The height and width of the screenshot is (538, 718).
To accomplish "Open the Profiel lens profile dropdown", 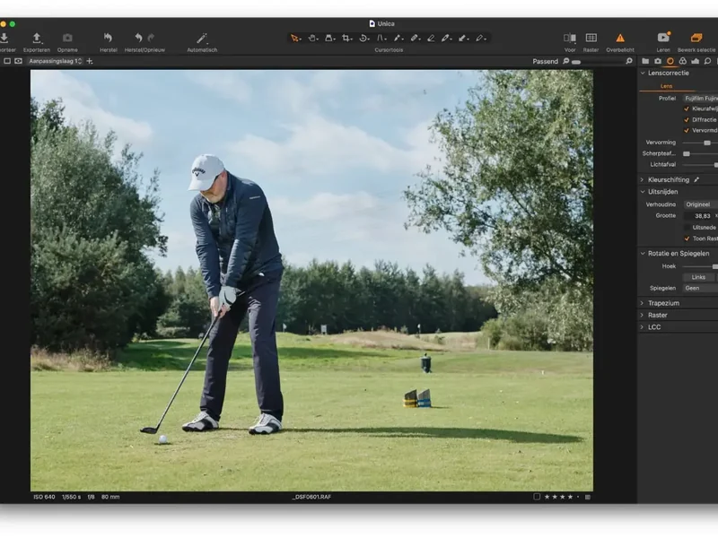I will (700, 99).
